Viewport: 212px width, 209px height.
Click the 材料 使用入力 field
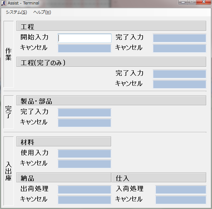pyautogui.click(x=84, y=153)
